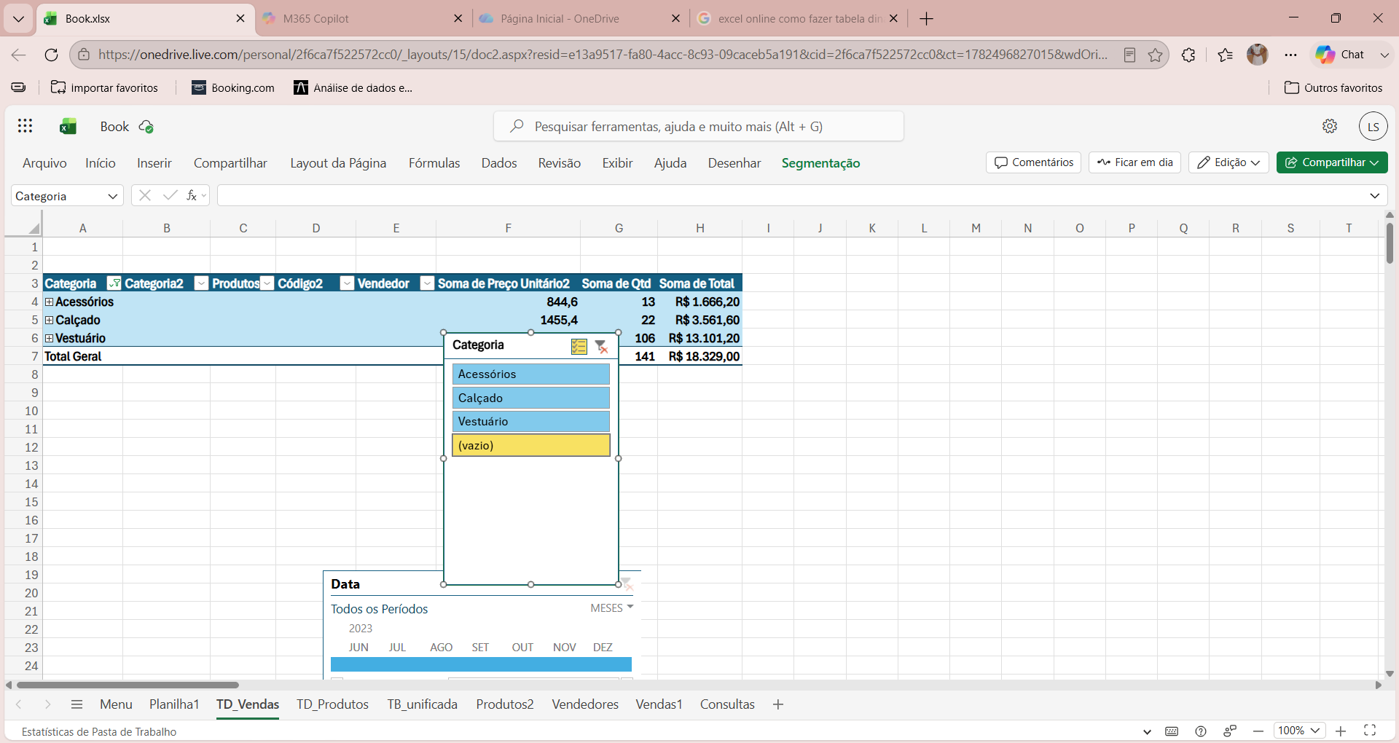
Task: Open Copilot Chat in browser
Action: pyautogui.click(x=1341, y=55)
